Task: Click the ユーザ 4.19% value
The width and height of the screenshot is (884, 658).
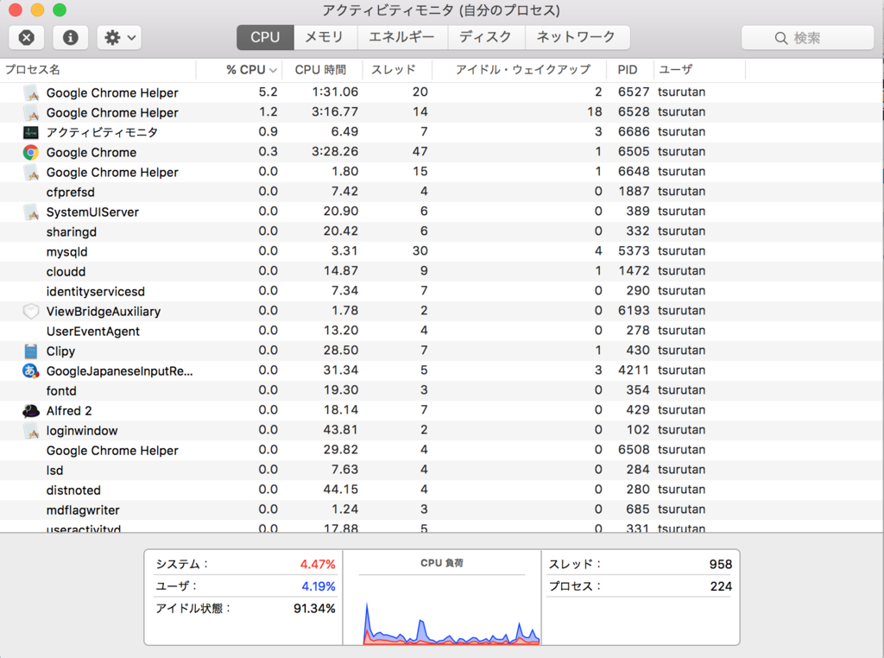Action: click(318, 586)
